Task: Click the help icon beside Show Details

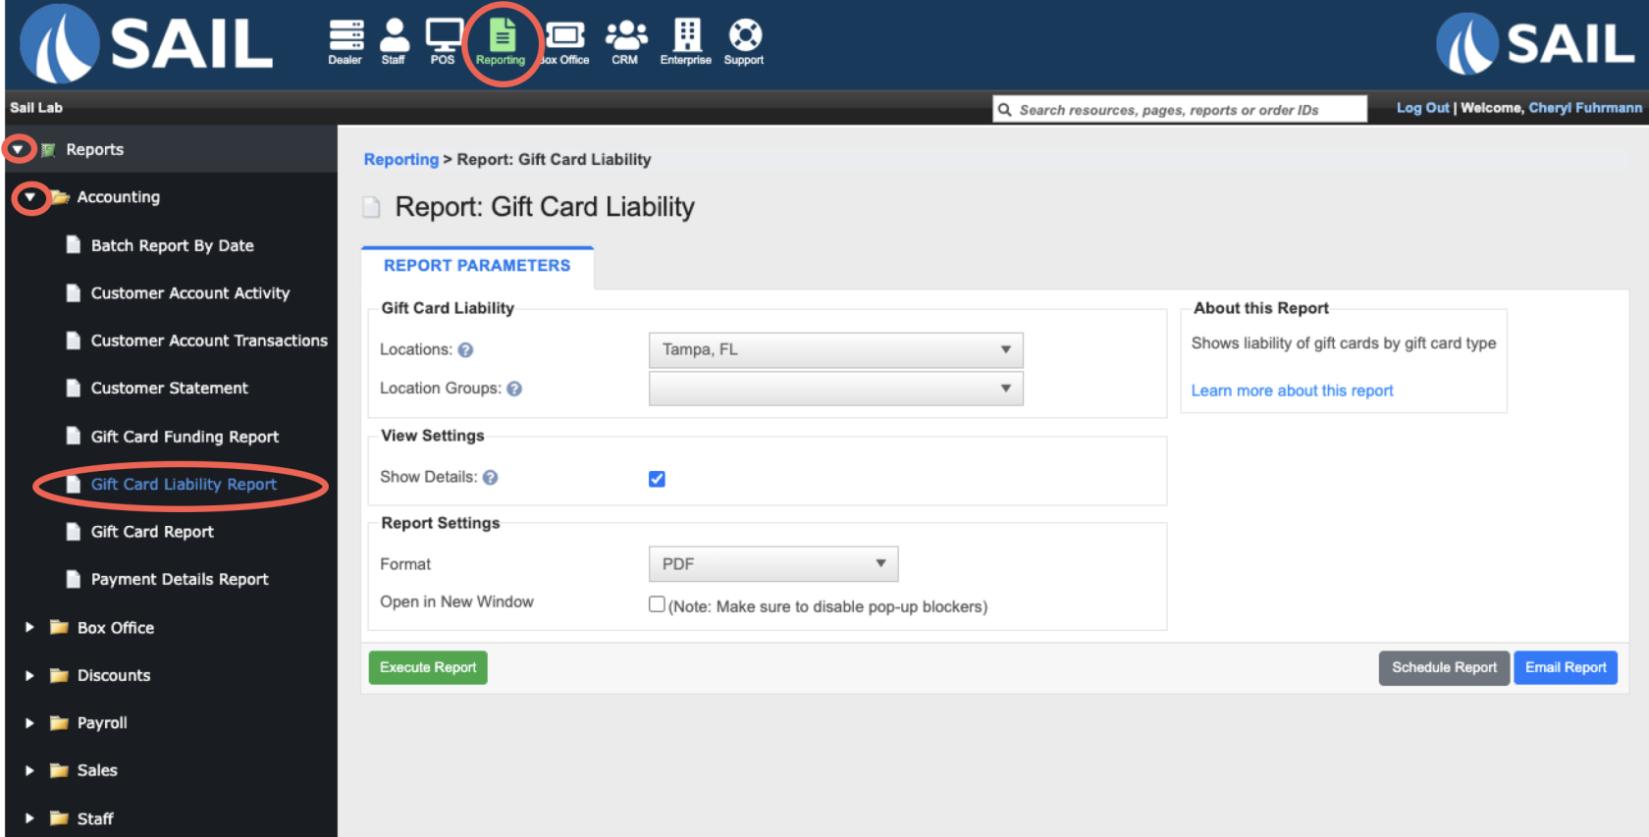Action: click(491, 478)
